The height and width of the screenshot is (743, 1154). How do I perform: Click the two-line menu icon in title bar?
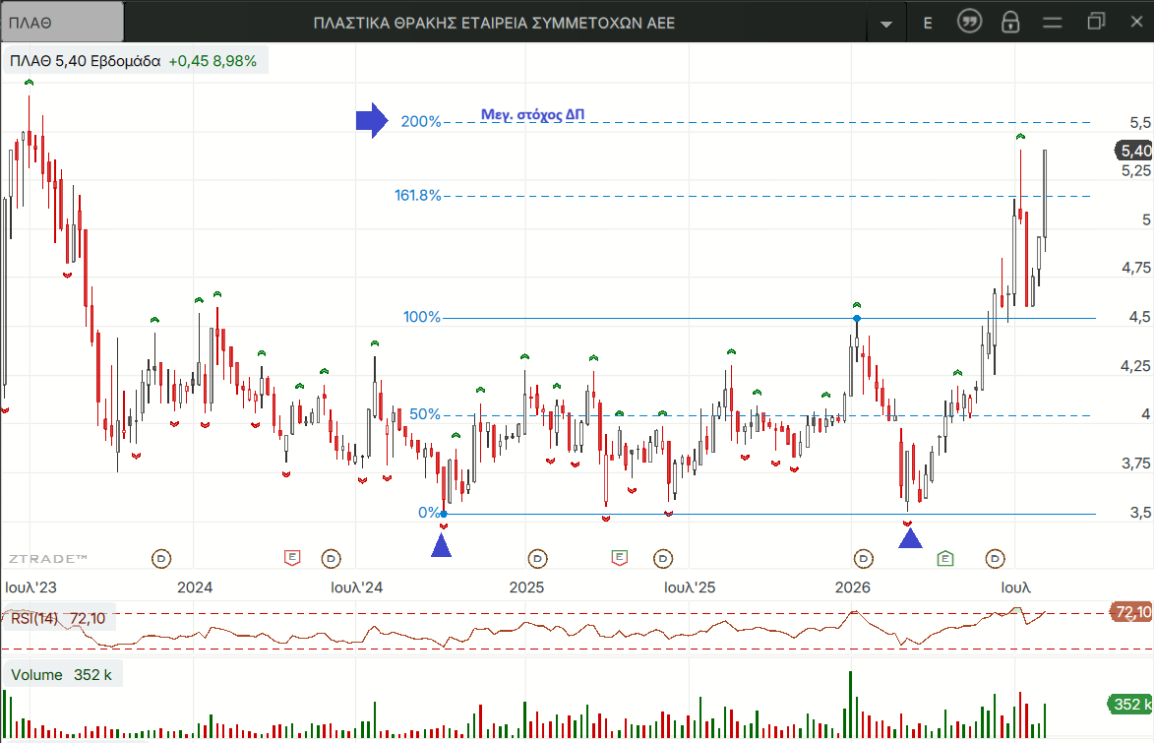click(x=1053, y=23)
